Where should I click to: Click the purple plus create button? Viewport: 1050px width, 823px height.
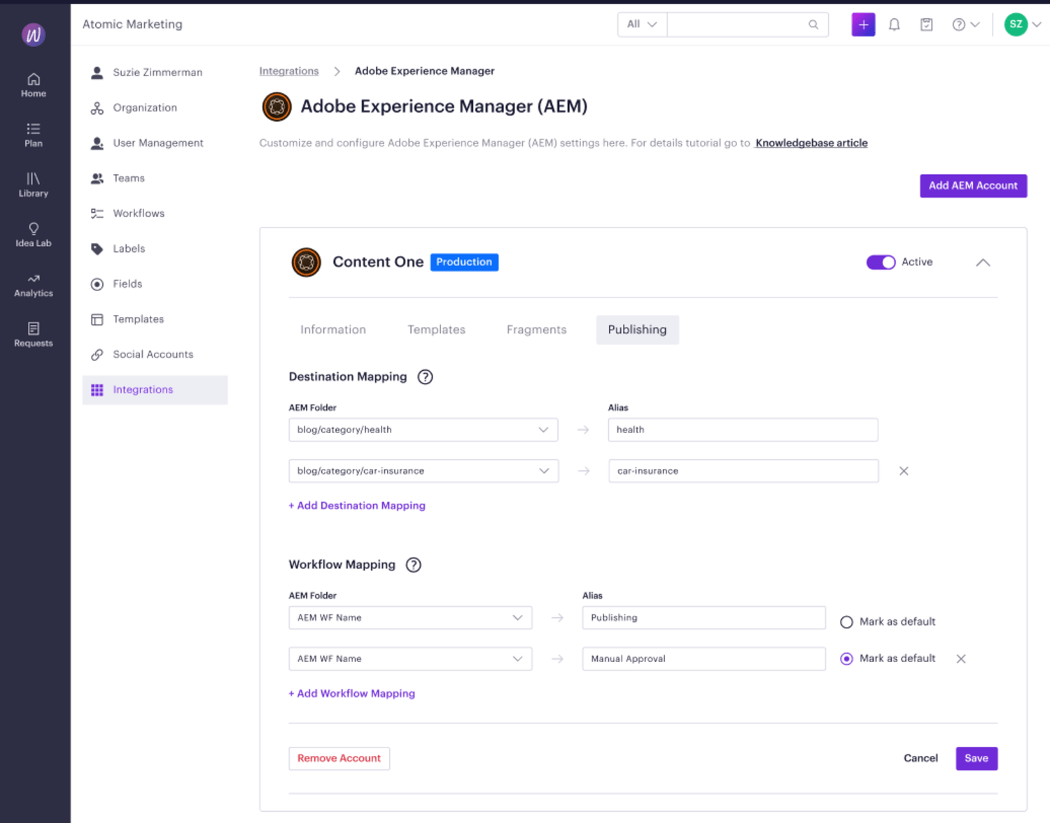[863, 24]
